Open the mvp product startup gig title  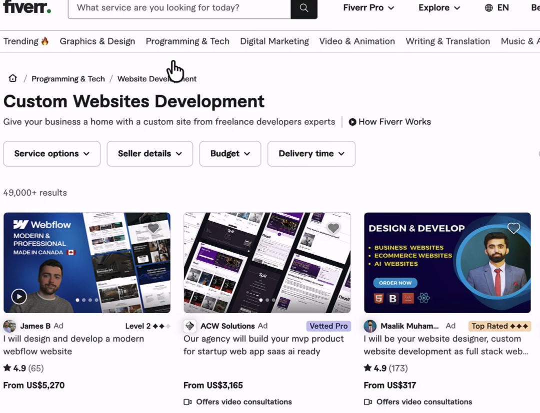(263, 345)
